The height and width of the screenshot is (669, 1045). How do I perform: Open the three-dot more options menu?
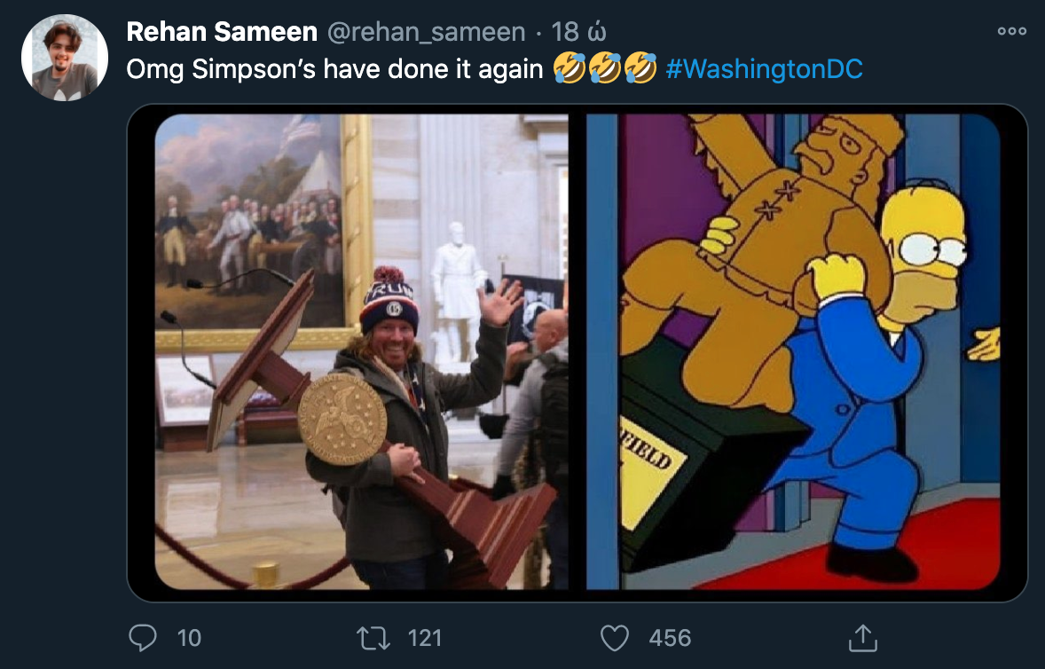click(x=1011, y=32)
